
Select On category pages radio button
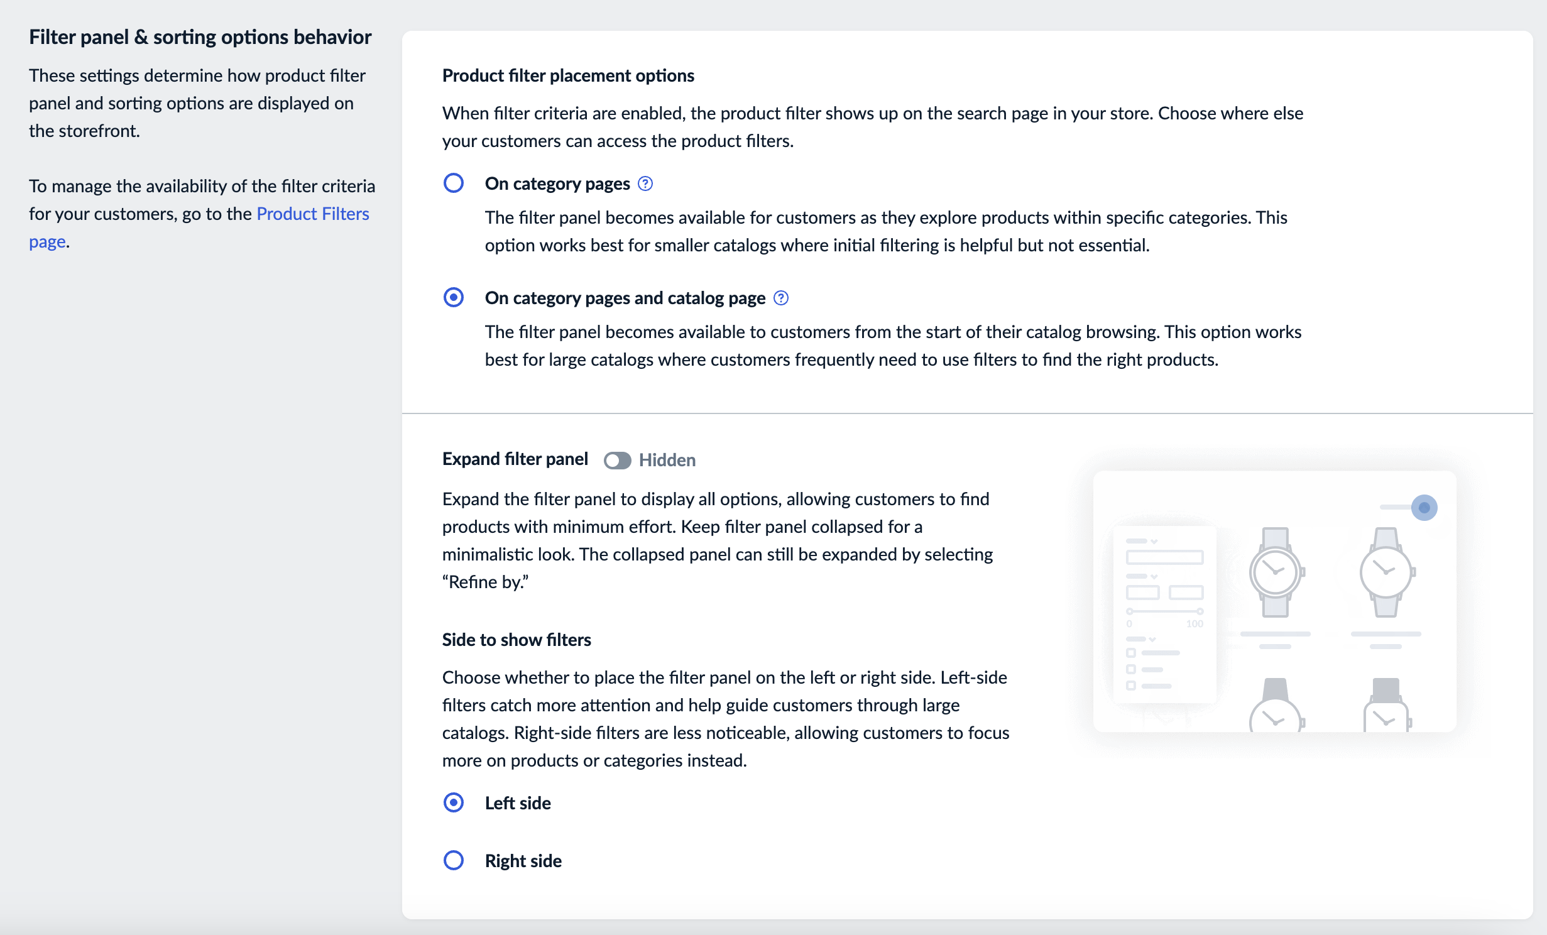[454, 183]
